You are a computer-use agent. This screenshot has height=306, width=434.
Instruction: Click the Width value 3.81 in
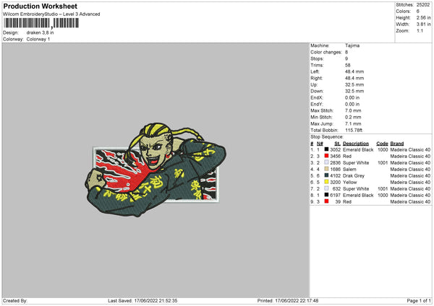click(x=423, y=25)
